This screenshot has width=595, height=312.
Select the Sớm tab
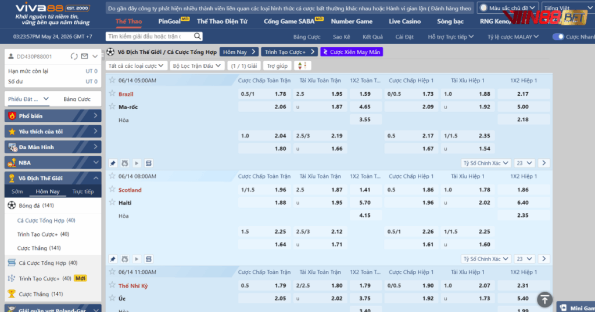click(17, 191)
